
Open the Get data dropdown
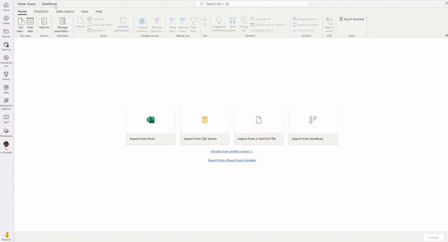pos(21,25)
